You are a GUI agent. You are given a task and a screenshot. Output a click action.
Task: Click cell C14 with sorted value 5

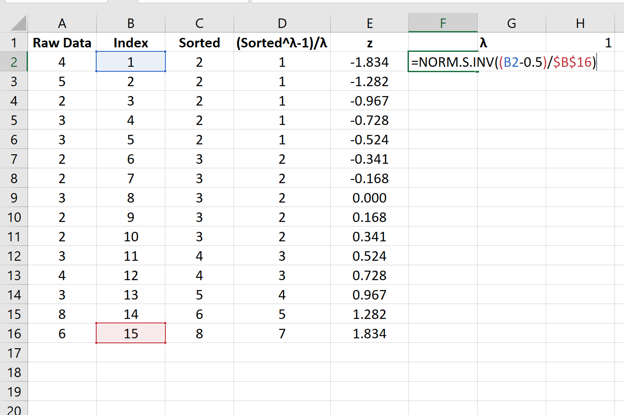(199, 295)
